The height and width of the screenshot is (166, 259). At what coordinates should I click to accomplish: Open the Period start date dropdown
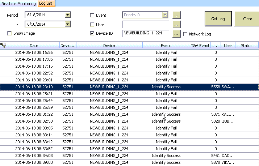point(67,15)
